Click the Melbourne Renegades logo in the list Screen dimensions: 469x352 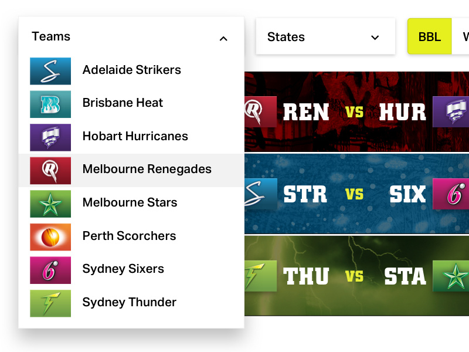click(x=50, y=169)
